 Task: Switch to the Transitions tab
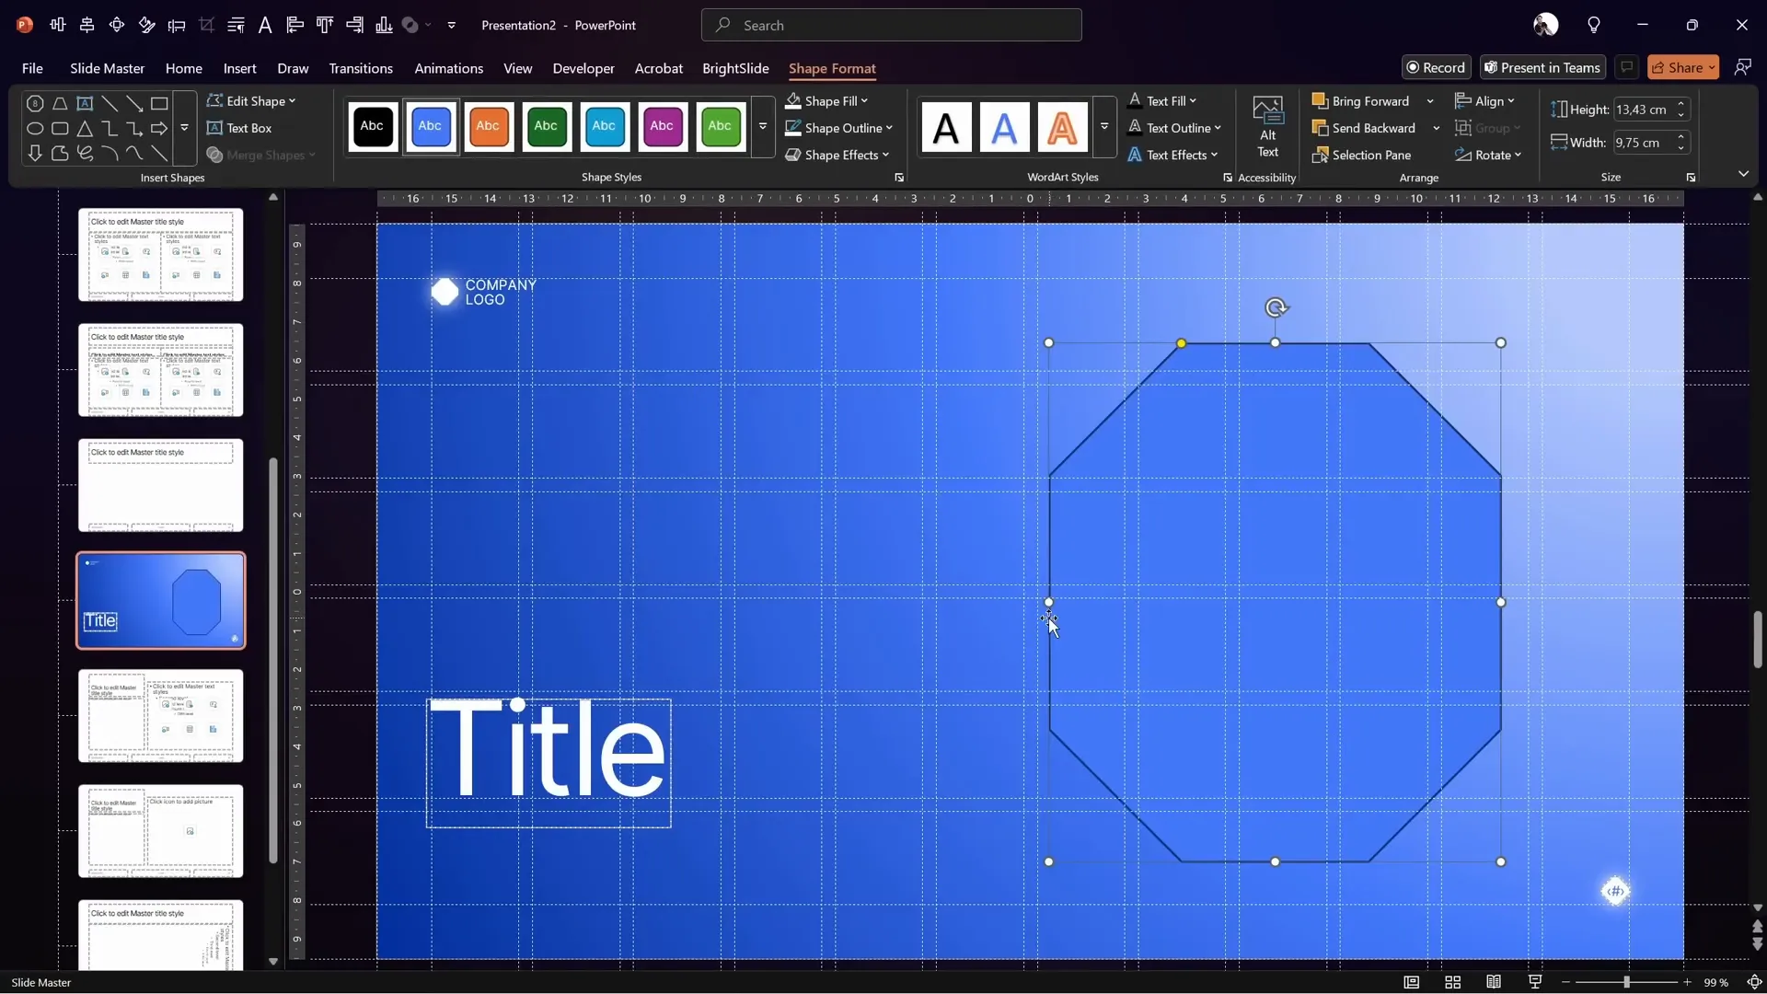point(361,68)
